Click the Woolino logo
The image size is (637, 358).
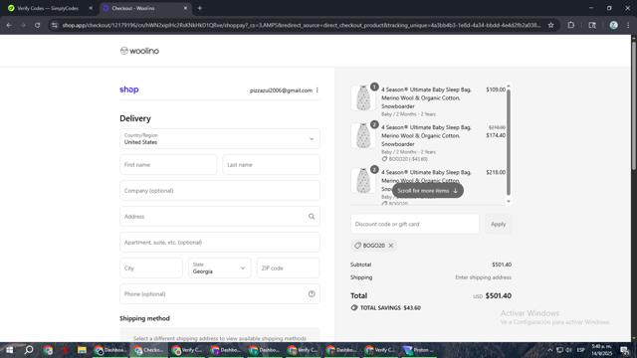pos(139,51)
